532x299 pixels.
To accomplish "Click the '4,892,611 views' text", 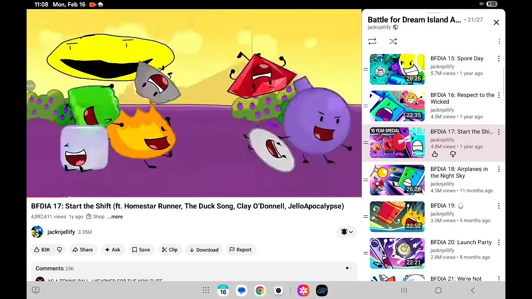I will tap(49, 216).
